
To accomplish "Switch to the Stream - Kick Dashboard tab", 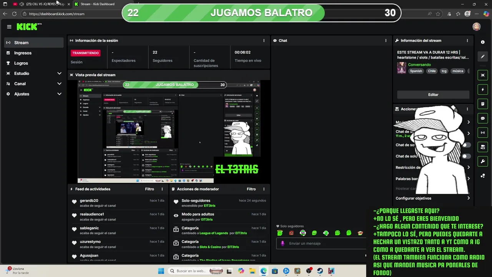I will (x=97, y=4).
